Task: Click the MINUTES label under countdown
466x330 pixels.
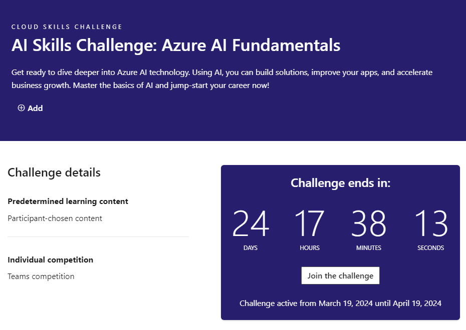Action: pos(368,248)
